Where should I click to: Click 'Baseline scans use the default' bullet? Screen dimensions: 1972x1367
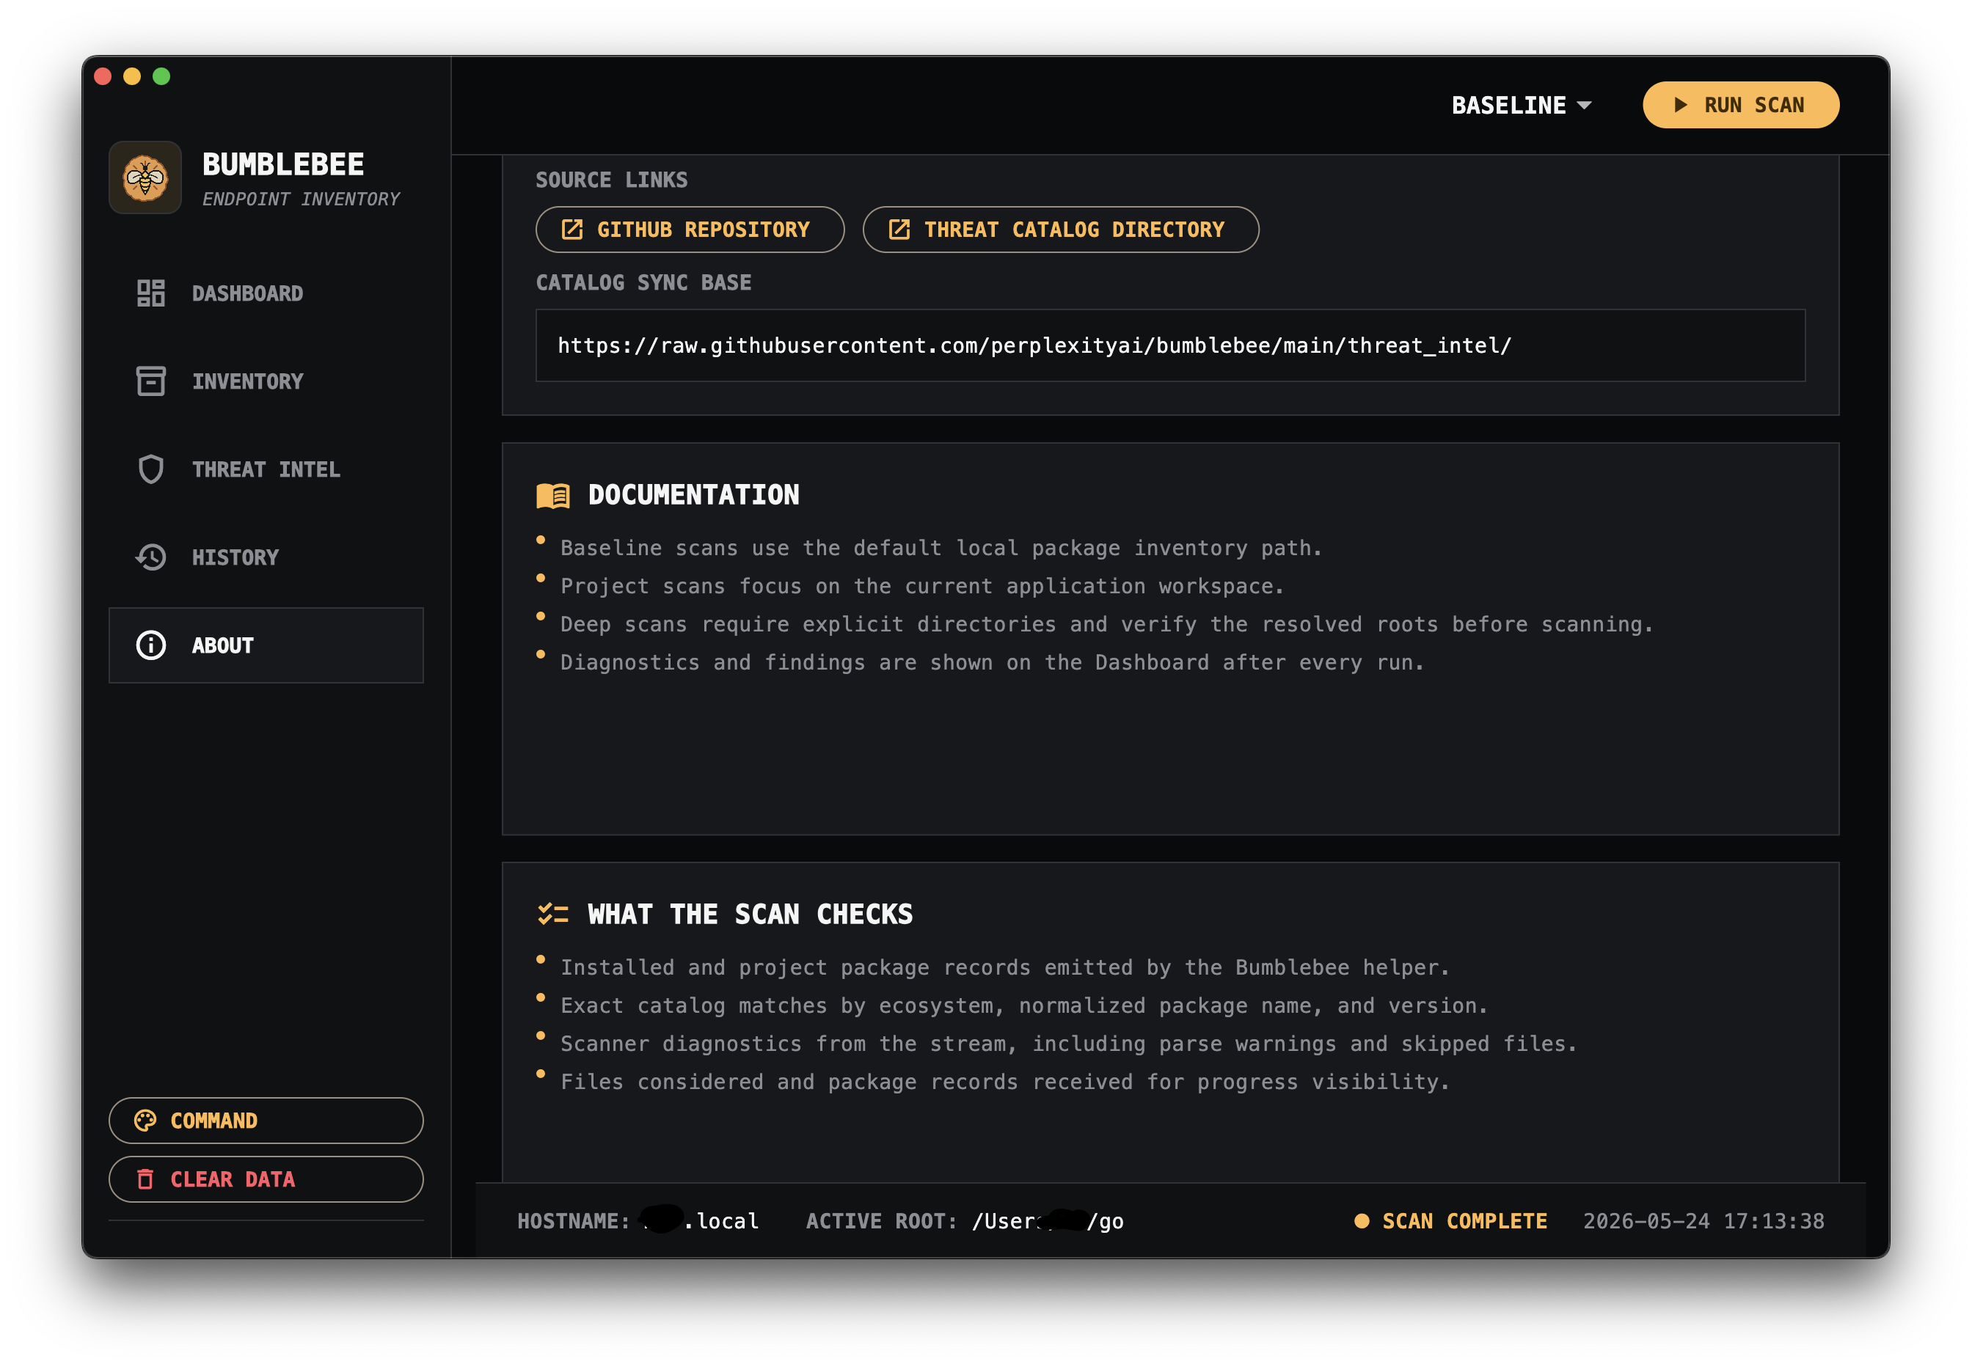coord(941,548)
